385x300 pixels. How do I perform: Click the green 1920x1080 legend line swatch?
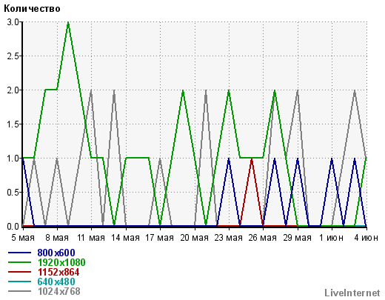[x=19, y=262]
